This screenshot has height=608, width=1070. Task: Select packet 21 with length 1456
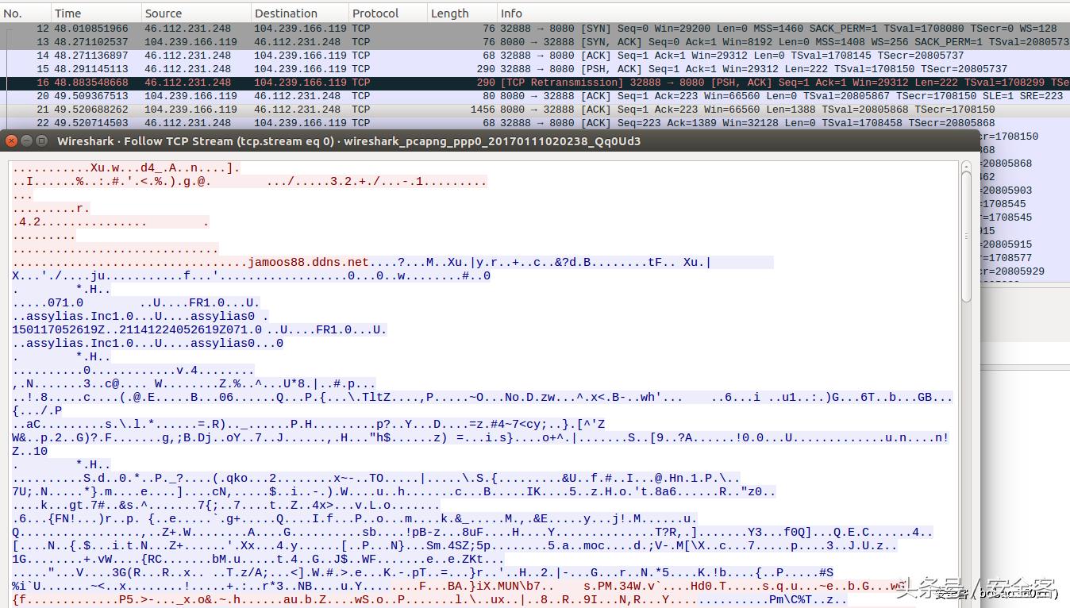(x=535, y=110)
